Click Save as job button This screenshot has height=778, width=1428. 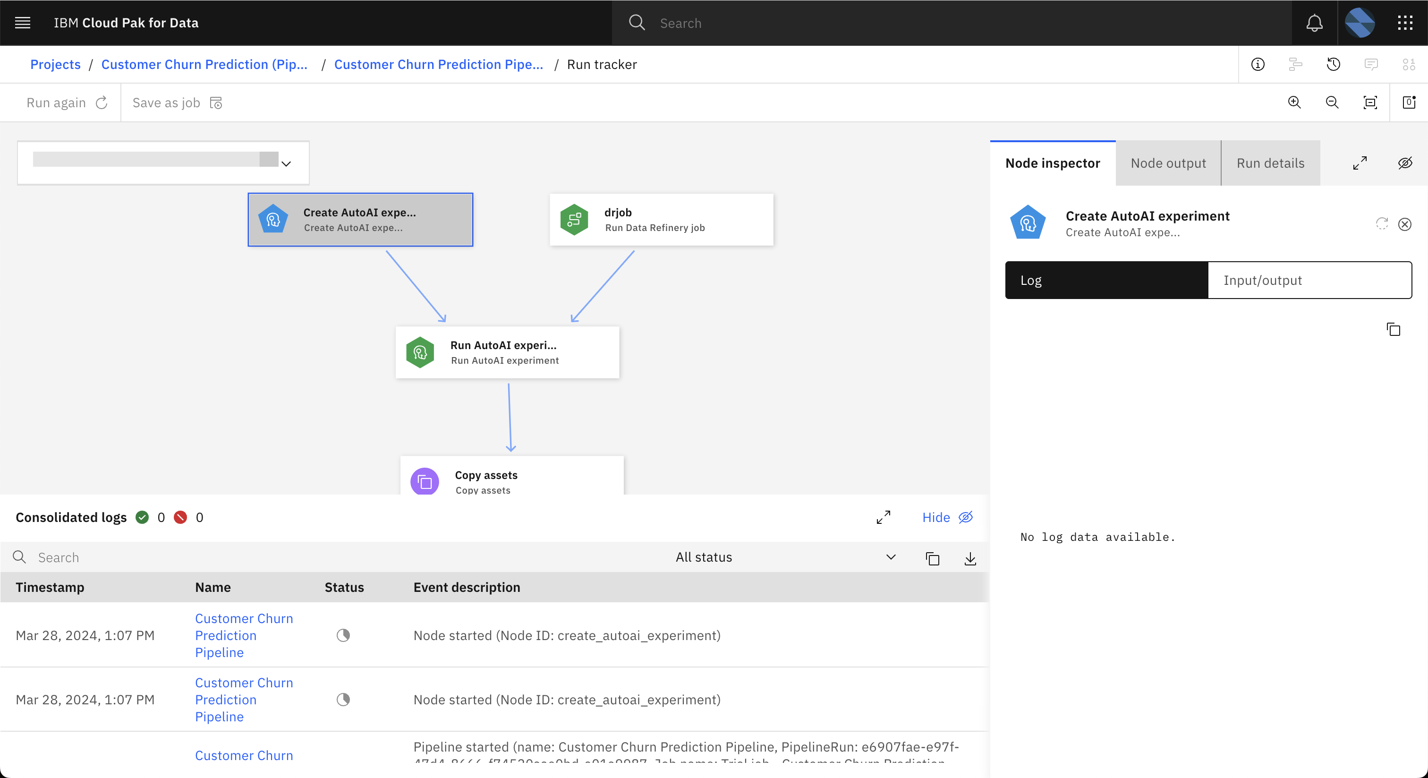[x=178, y=103]
